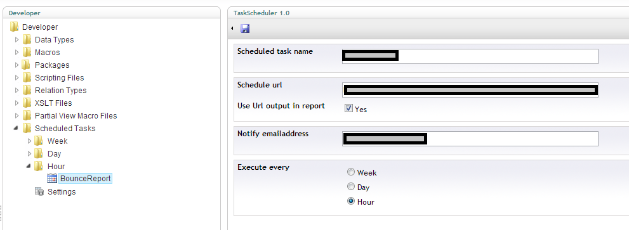
Task: Click the save disk icon in toolbar
Action: tap(245, 29)
